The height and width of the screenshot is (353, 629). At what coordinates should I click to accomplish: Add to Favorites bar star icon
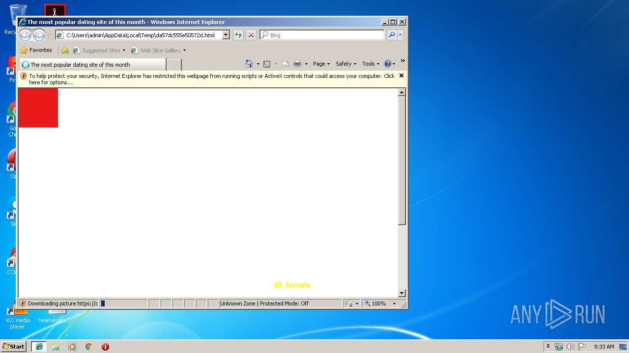[64, 50]
